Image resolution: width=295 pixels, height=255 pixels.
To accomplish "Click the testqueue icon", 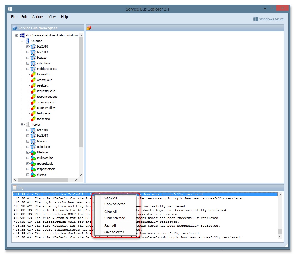I will [33, 113].
